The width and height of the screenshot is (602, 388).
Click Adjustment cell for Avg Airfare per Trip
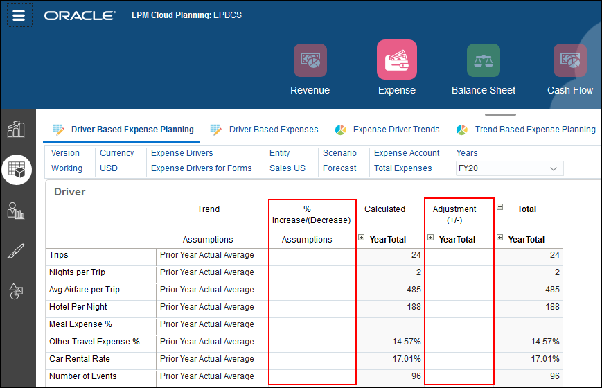(459, 291)
